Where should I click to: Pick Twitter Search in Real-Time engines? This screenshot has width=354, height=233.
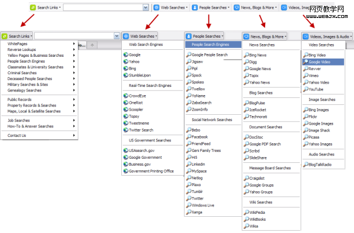(x=141, y=130)
